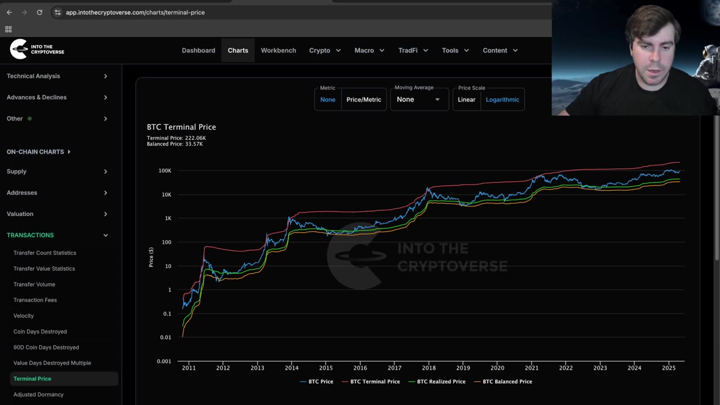Image resolution: width=720 pixels, height=405 pixels.
Task: Click the browser back arrow
Action: point(9,12)
